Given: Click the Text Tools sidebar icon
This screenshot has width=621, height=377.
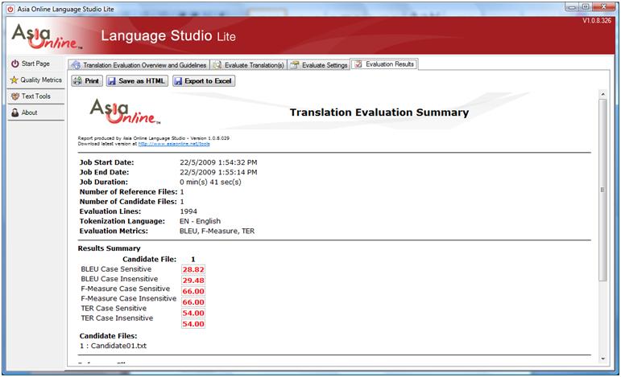Looking at the screenshot, I should 15,96.
